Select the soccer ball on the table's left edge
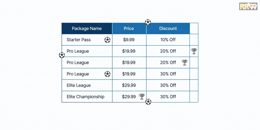This screenshot has height=130, width=260. pyautogui.click(x=62, y=55)
